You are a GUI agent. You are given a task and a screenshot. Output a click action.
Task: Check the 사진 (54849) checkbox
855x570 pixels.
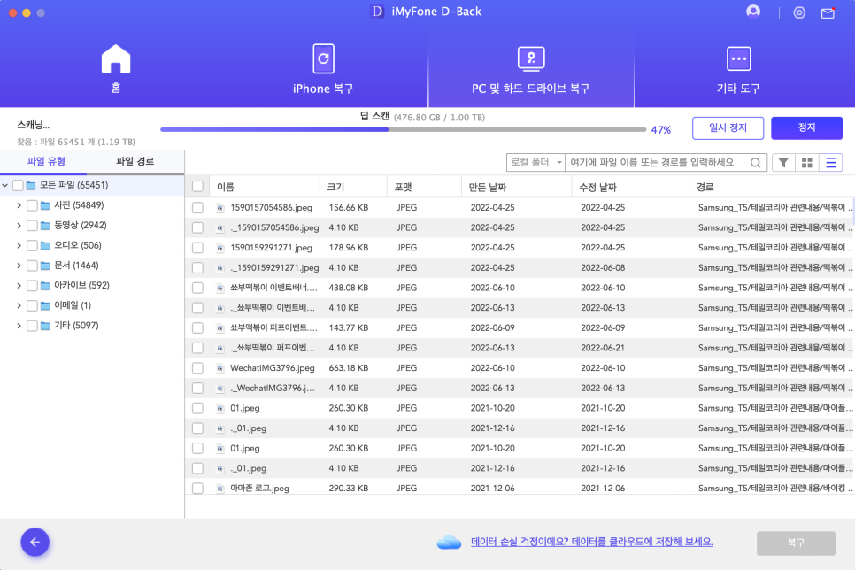[x=32, y=205]
